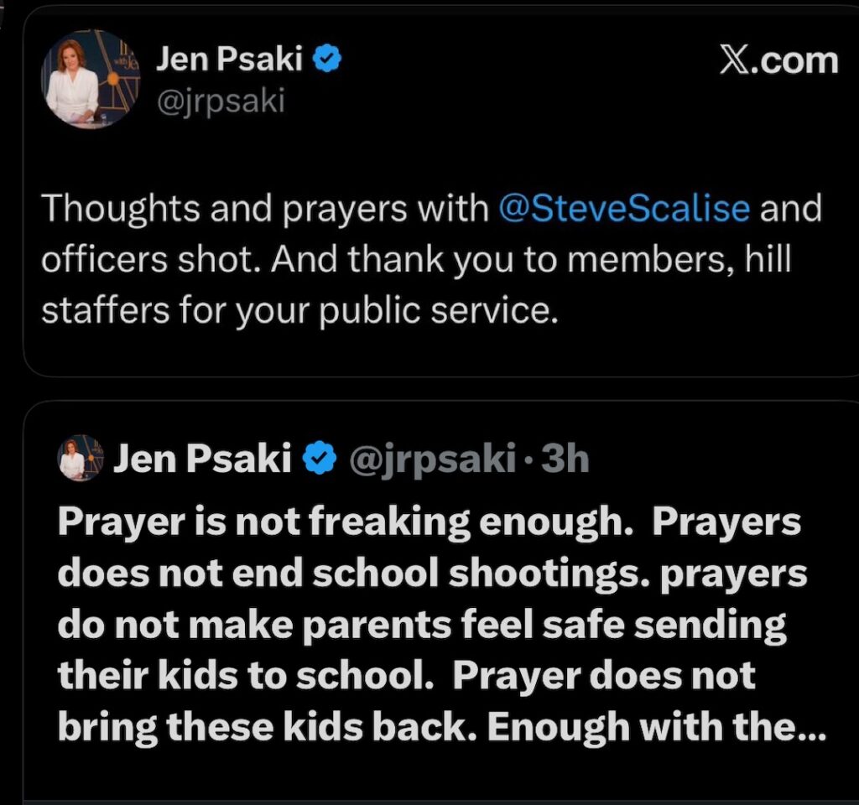This screenshot has height=805, width=859.
Task: Click the "Thoughts and prayers with" text
Action: [x=265, y=208]
